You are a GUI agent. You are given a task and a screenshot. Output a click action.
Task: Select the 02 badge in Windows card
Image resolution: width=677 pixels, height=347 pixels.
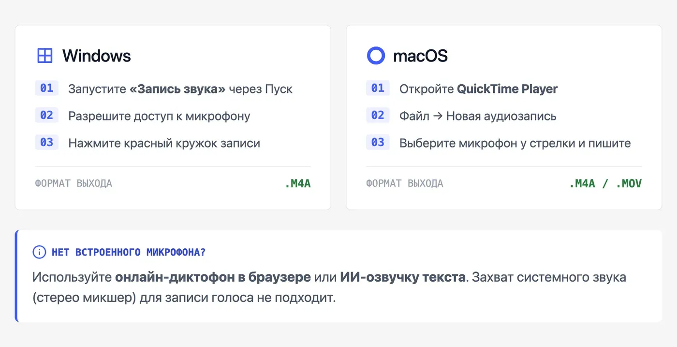(46, 115)
